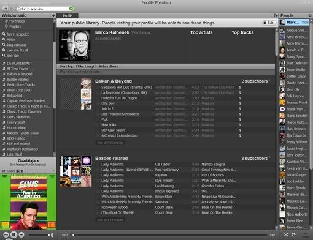
Task: Click the track progress seek bar
Action: point(169,235)
